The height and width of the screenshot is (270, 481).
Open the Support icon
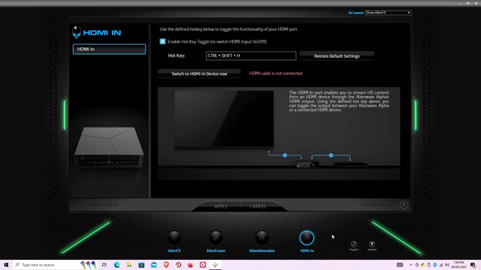click(x=354, y=245)
